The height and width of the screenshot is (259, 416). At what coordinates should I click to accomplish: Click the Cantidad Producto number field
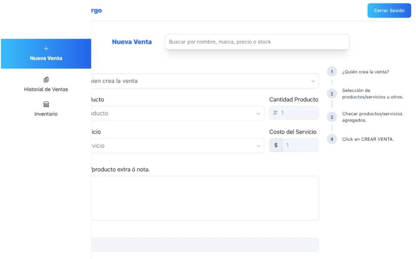[x=294, y=113]
